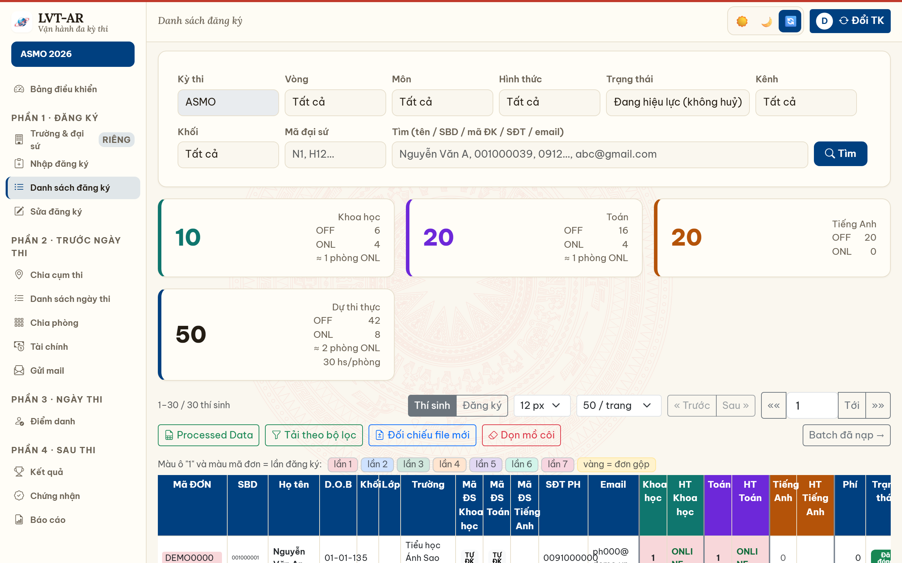The width and height of the screenshot is (902, 563).
Task: Click Đối chiếu file mới button
Action: [422, 435]
